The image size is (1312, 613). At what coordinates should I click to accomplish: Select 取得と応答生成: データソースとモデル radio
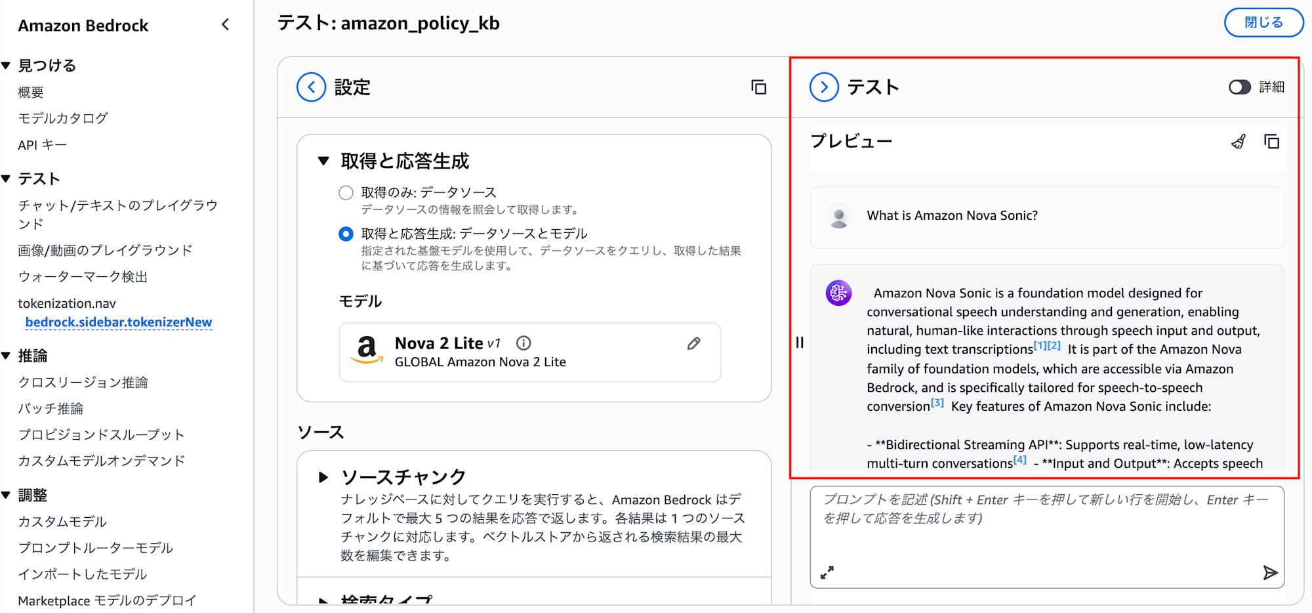346,234
